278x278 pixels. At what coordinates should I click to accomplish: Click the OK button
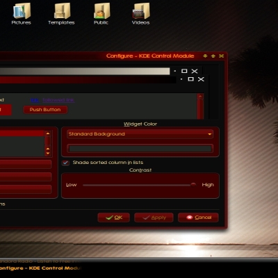[x=114, y=218]
